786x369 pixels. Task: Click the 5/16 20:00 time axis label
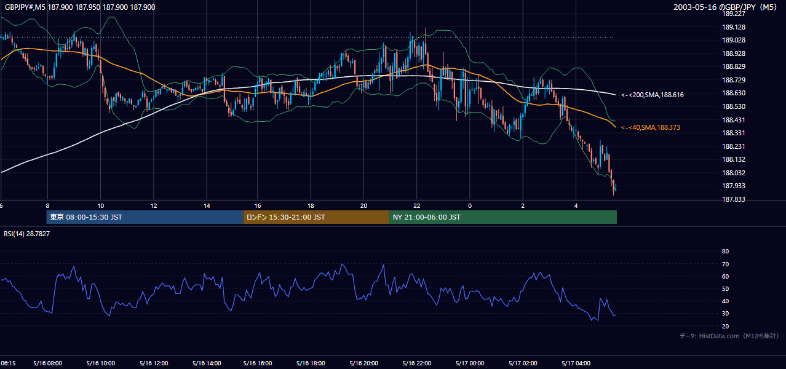tap(364, 363)
